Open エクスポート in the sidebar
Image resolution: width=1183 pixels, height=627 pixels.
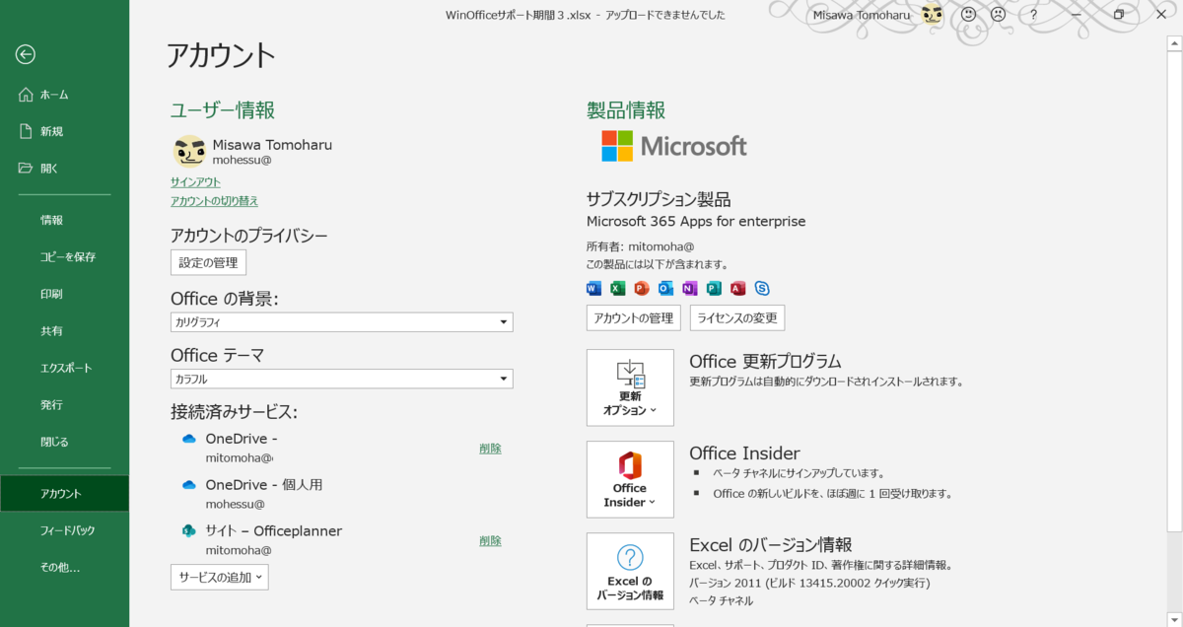coord(64,368)
